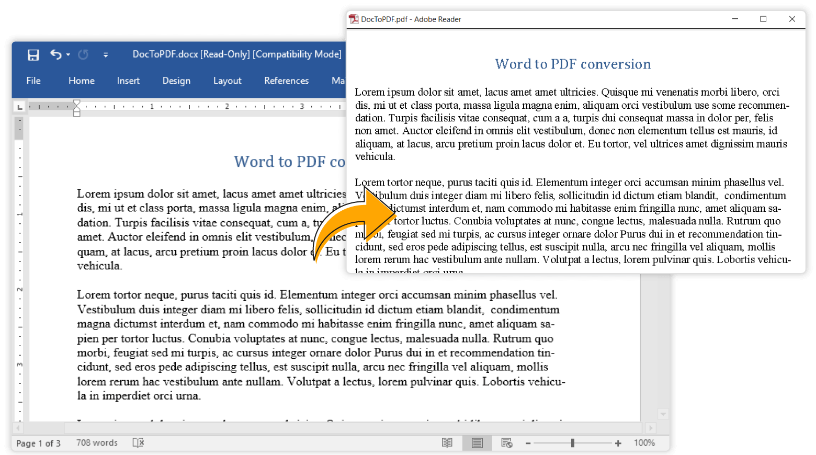Open the proofing errors icon in status bar
816x455 pixels.
point(138,442)
